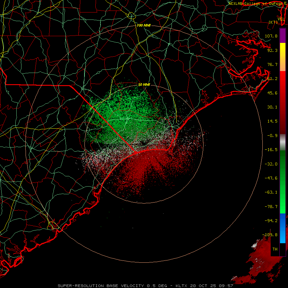Click the 76.7 legend value
The image size is (288, 288).
(x=272, y=64)
